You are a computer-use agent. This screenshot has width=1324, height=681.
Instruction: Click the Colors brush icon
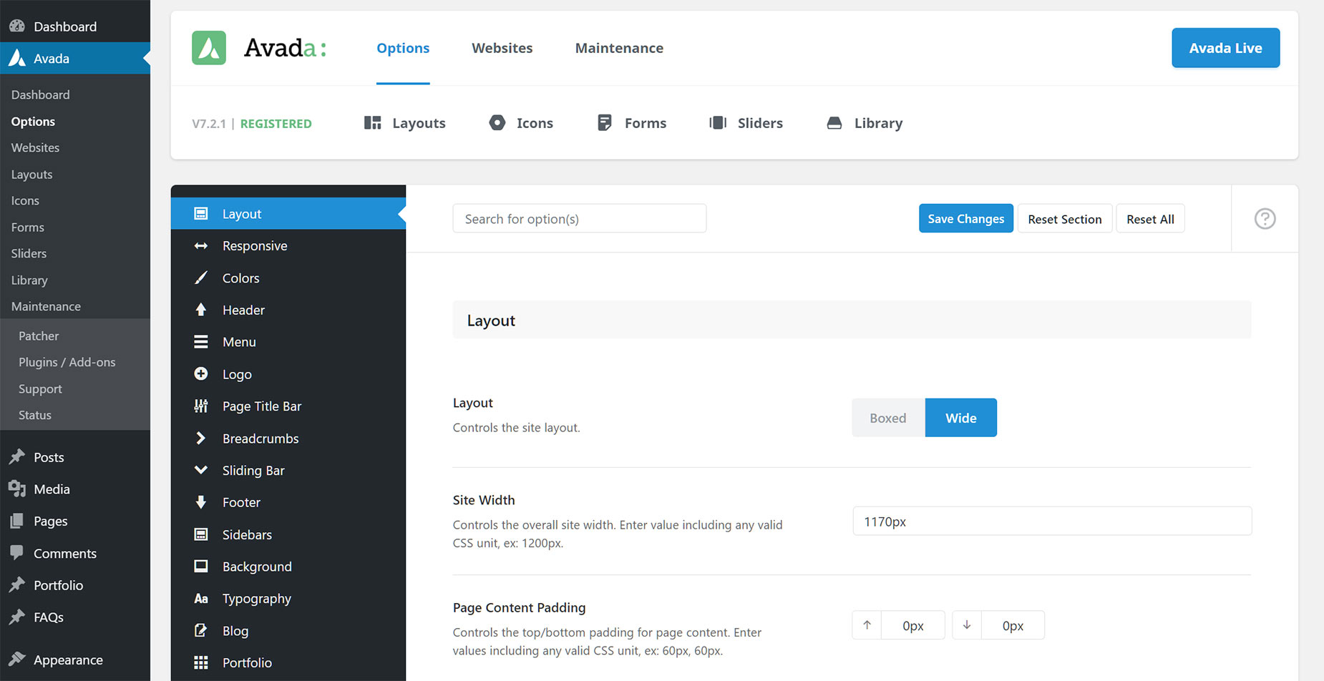[201, 278]
